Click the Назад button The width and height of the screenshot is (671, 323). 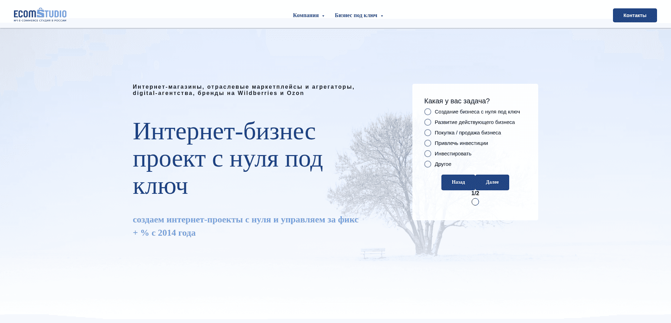click(458, 182)
